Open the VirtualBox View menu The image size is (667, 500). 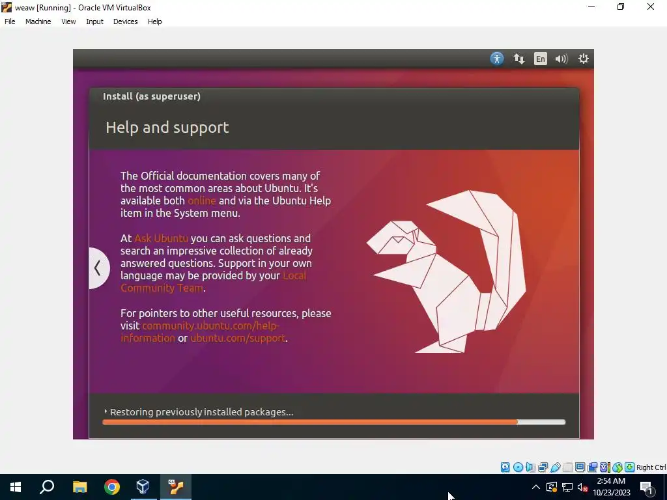pyautogui.click(x=68, y=21)
